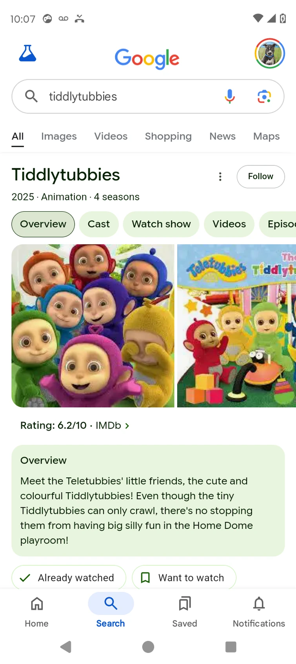
Task: Open Google Lens camera search
Action: (264, 96)
